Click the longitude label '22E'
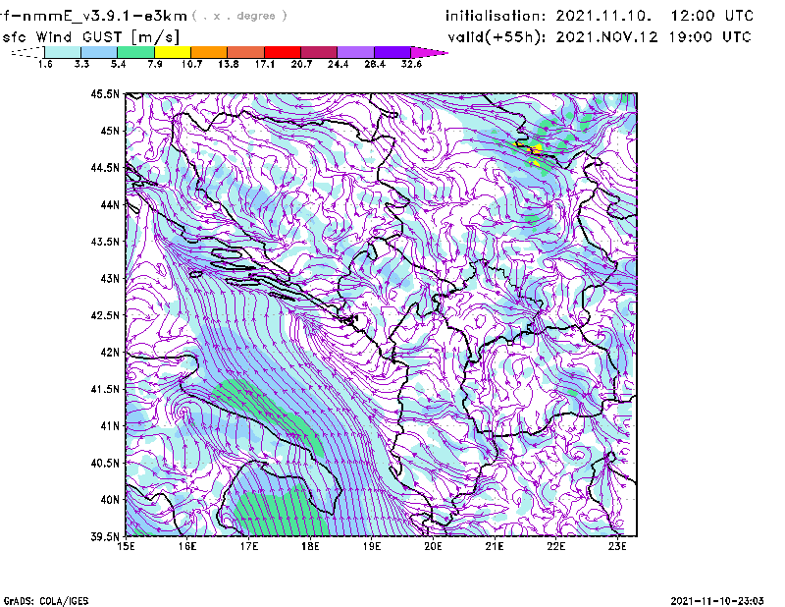 point(555,546)
